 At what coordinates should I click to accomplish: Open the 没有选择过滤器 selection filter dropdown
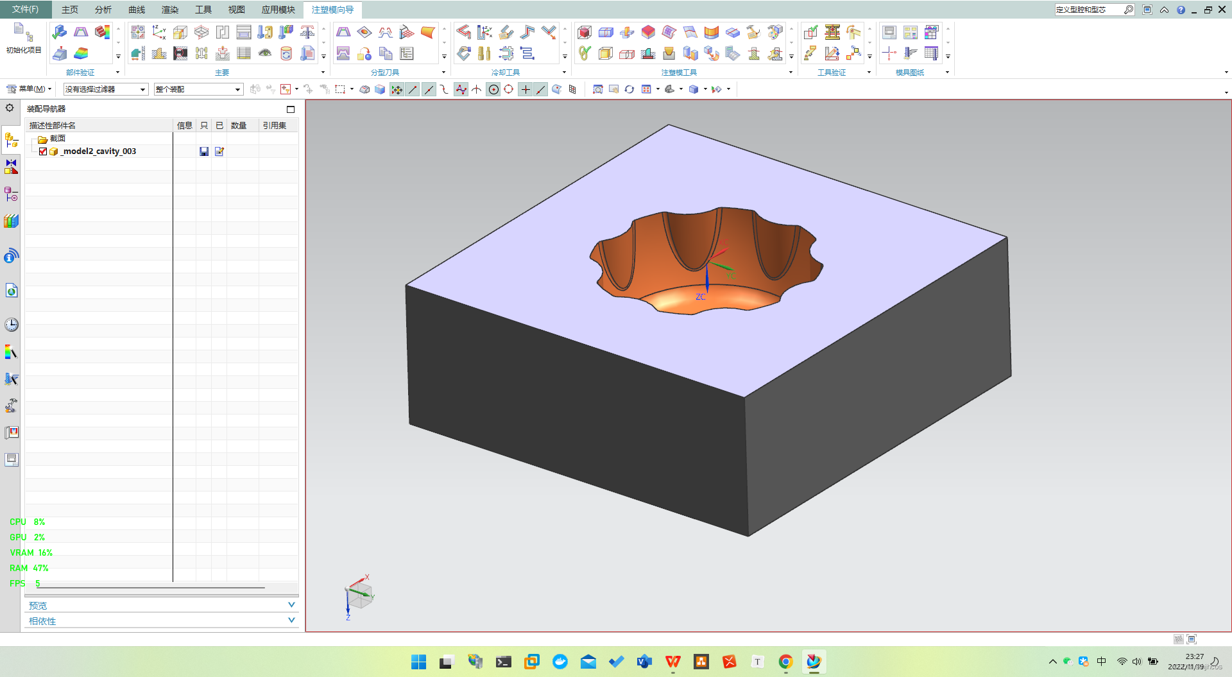(x=106, y=89)
